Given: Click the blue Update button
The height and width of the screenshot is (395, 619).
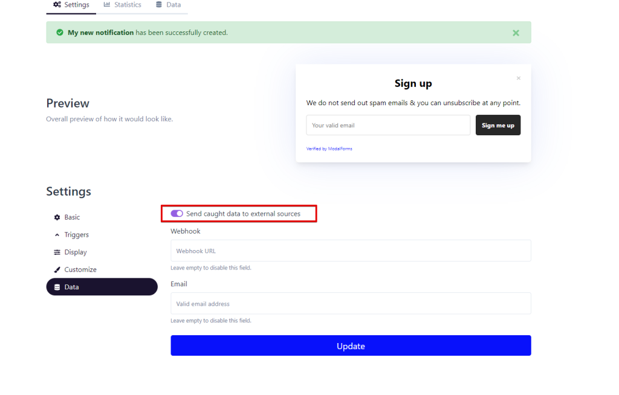Looking at the screenshot, I should click(351, 345).
